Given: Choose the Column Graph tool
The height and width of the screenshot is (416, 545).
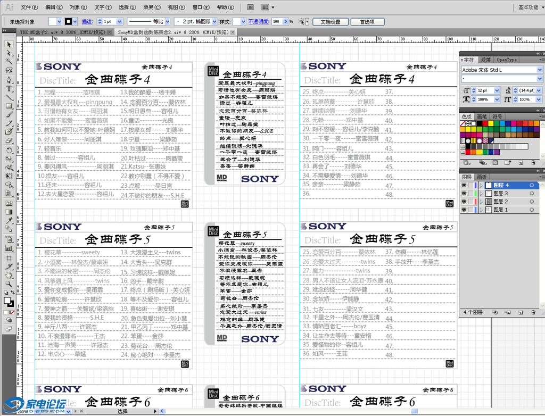Looking at the screenshot, I should [x=9, y=248].
